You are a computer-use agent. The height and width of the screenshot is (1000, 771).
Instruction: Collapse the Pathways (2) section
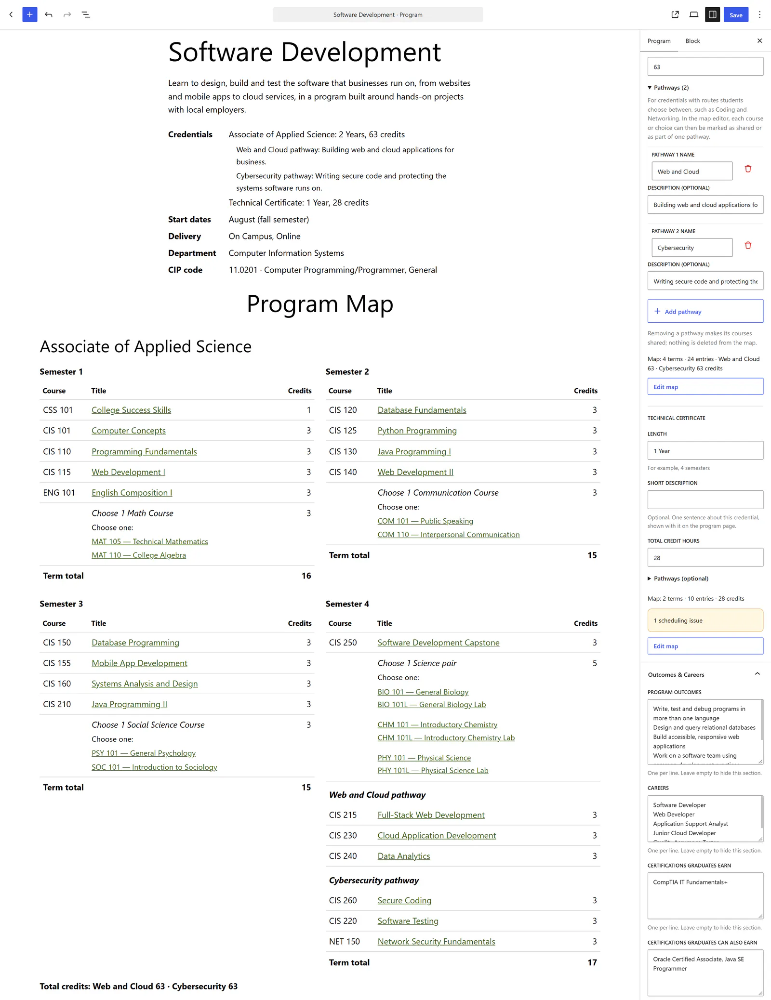click(668, 88)
